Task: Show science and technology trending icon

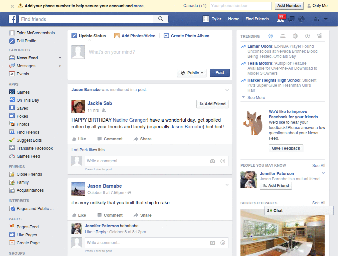Action: [x=295, y=36]
